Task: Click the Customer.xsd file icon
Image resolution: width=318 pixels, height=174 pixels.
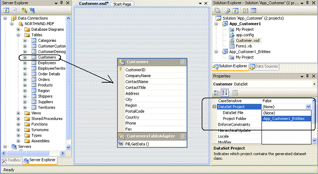Action: pyautogui.click(x=232, y=41)
